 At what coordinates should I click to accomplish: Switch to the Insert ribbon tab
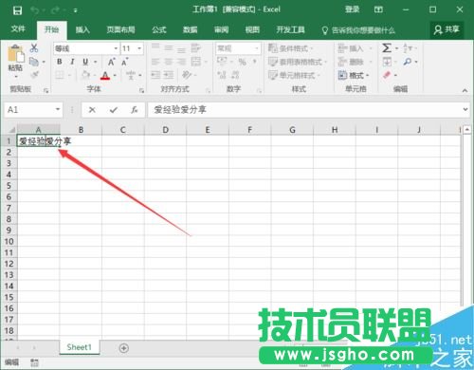[82, 30]
